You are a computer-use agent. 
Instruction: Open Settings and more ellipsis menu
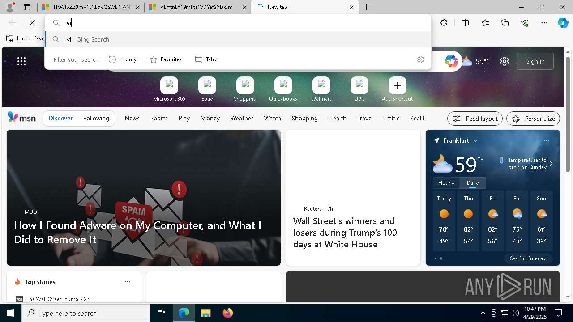pyautogui.click(x=544, y=23)
